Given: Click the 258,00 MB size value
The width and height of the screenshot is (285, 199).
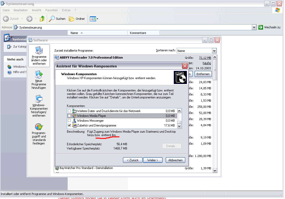Looking at the screenshot, I should (x=204, y=107).
